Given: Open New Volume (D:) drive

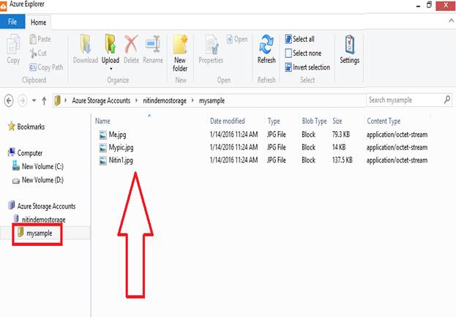Looking at the screenshot, I should pyautogui.click(x=38, y=180).
